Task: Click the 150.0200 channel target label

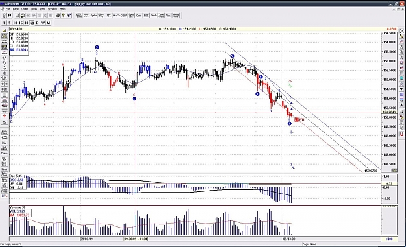Action: (371, 171)
